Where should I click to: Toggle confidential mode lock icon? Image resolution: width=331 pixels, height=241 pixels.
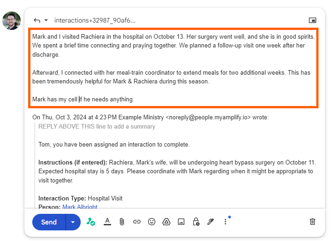coord(196,222)
